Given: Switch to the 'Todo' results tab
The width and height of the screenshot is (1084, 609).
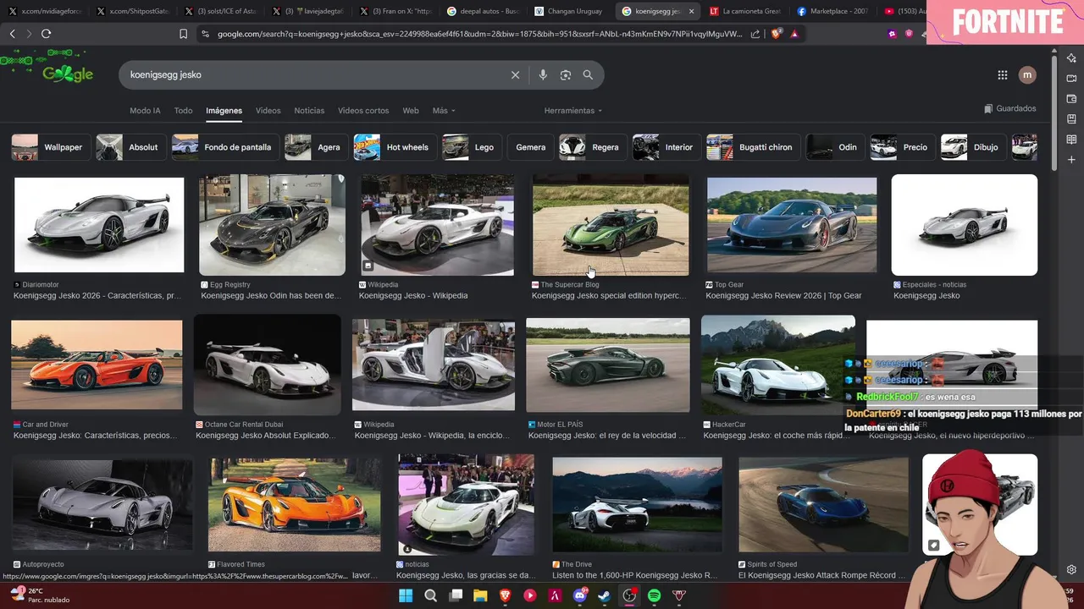Looking at the screenshot, I should pos(183,111).
